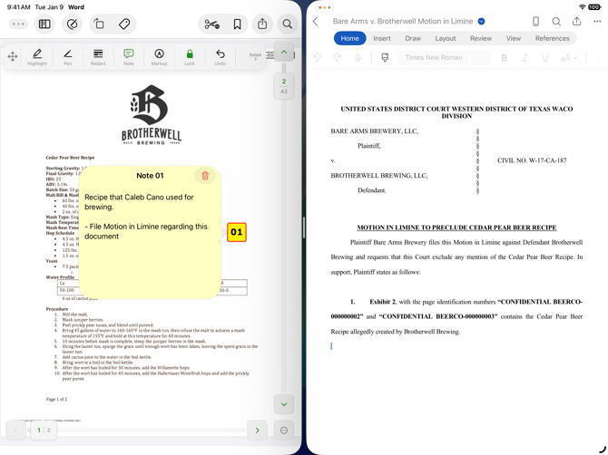Delete Note 01 with the trash icon
608x455 pixels.
205,176
